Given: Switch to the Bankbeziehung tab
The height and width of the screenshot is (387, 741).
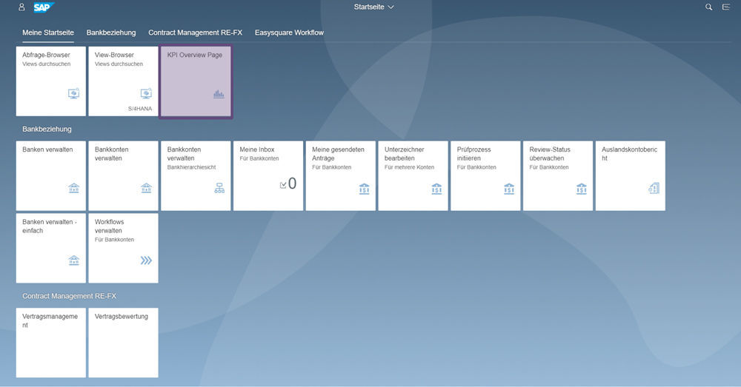Looking at the screenshot, I should [111, 33].
